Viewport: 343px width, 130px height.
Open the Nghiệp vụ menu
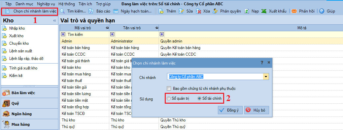(46, 4)
